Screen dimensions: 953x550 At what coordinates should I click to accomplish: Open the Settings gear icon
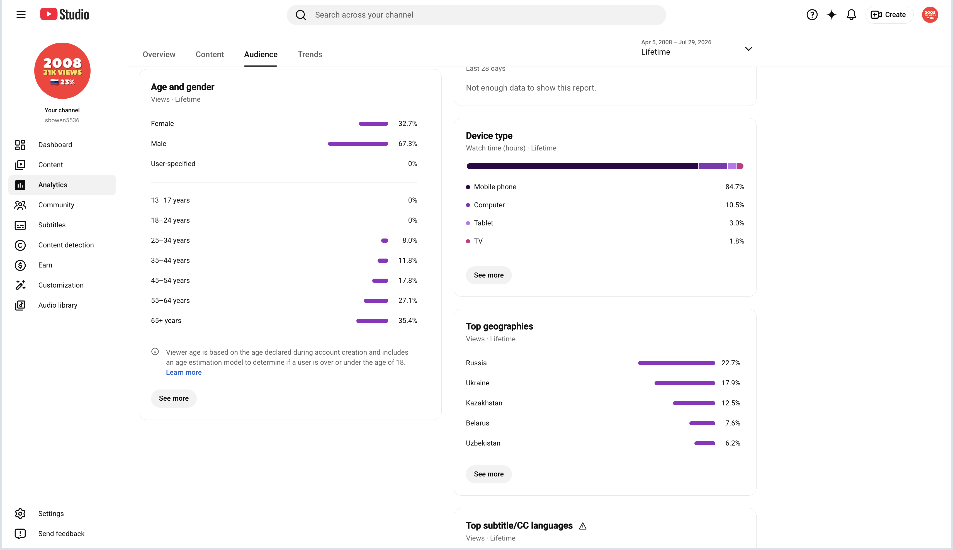20,514
